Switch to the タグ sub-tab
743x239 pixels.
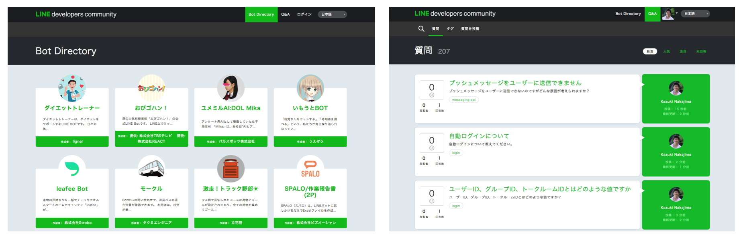pos(450,29)
